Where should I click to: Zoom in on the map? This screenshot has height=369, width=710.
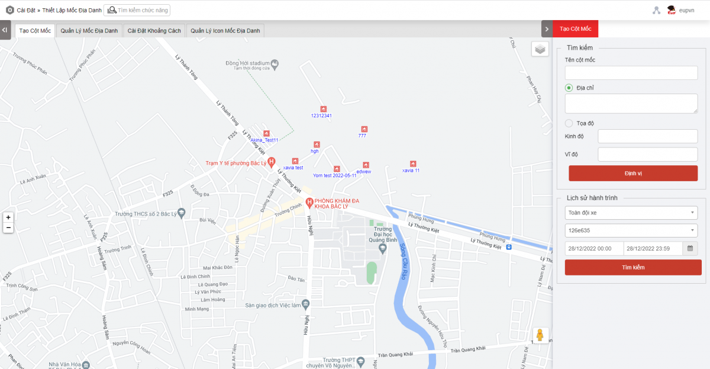click(8, 217)
